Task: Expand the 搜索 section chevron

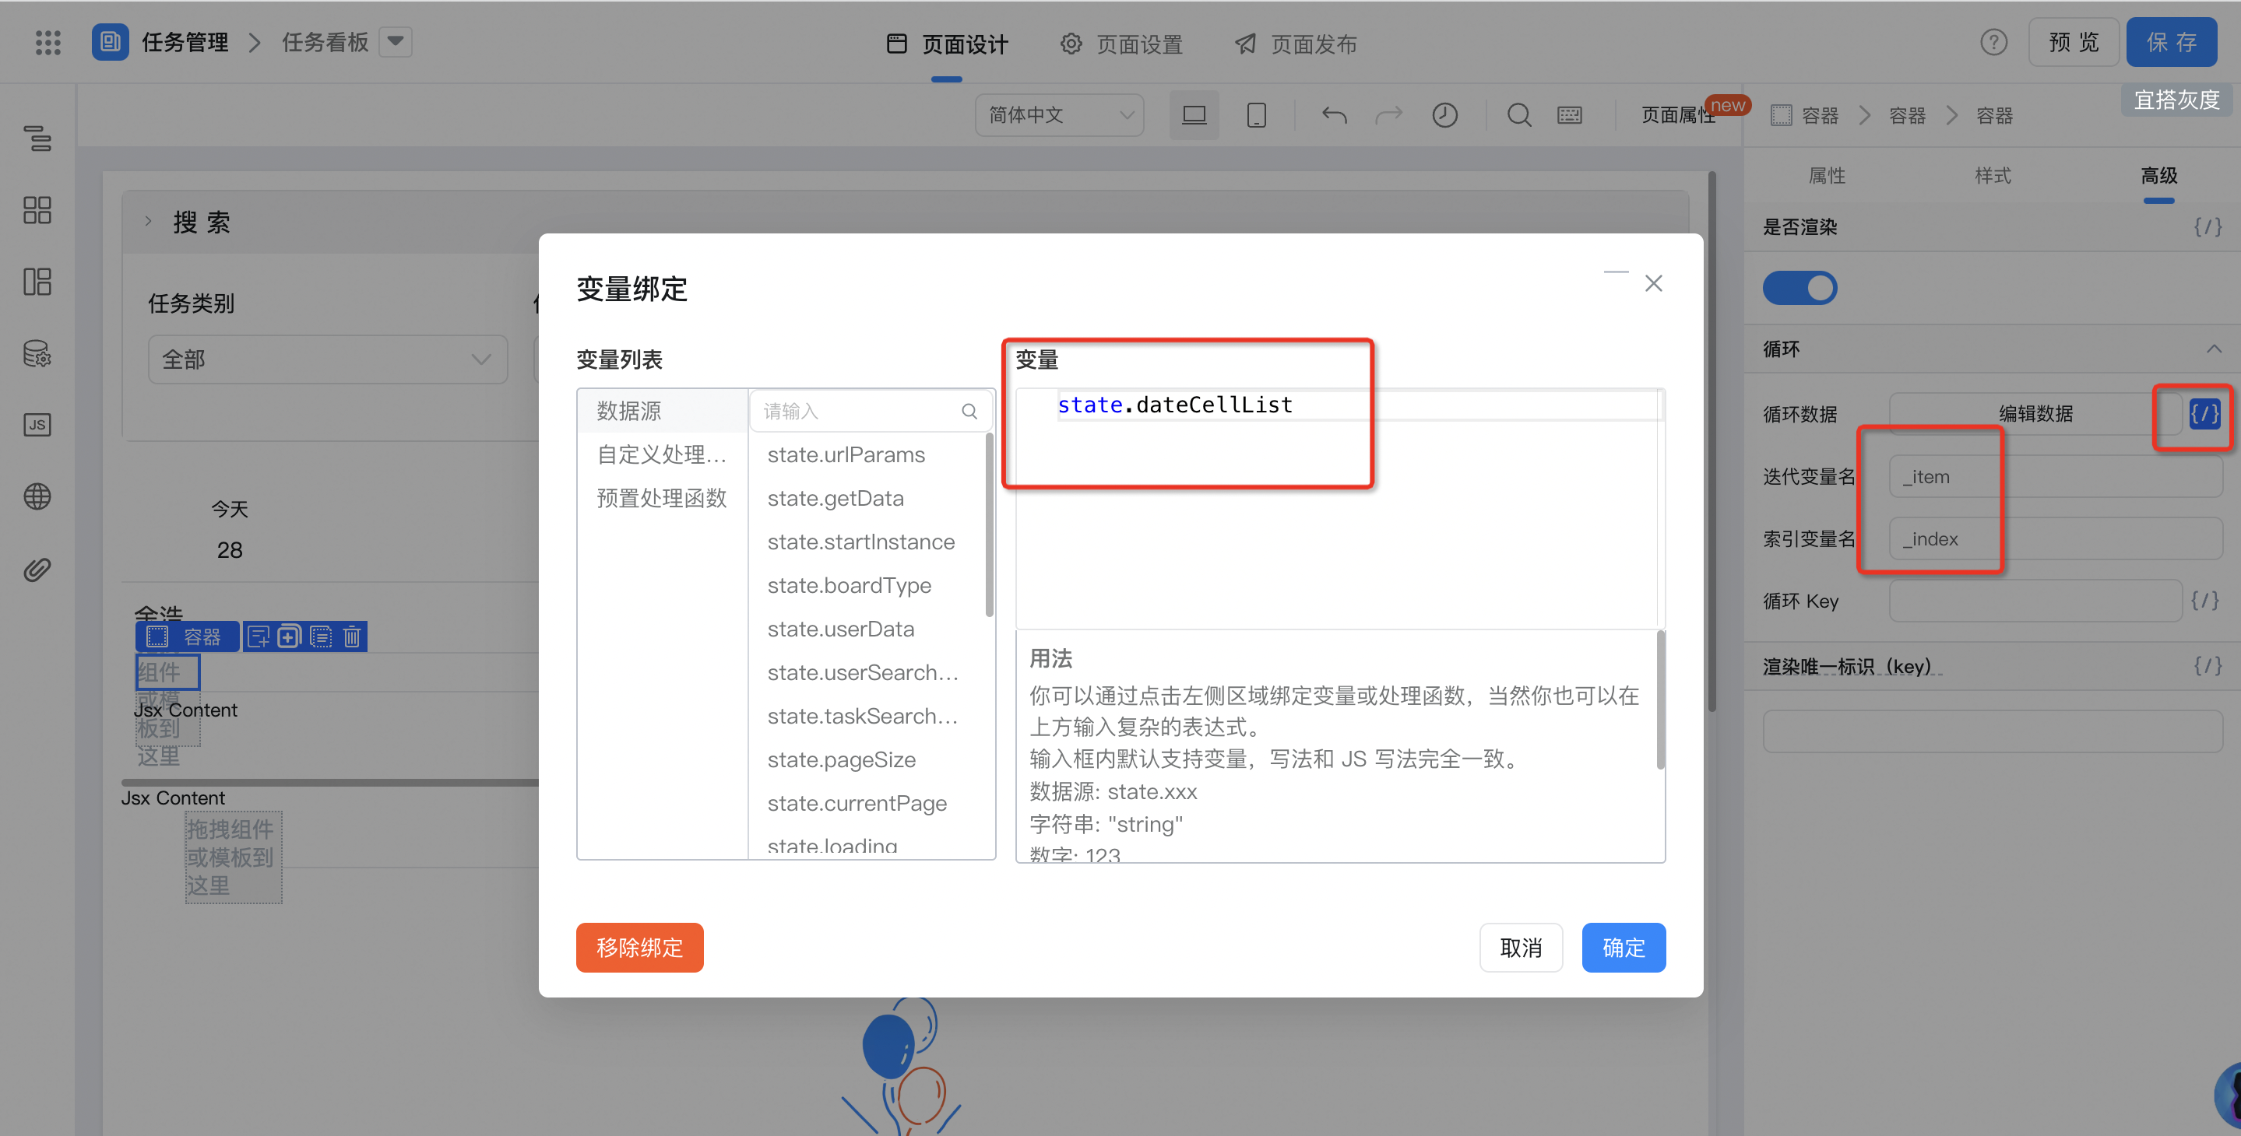Action: pos(149,222)
